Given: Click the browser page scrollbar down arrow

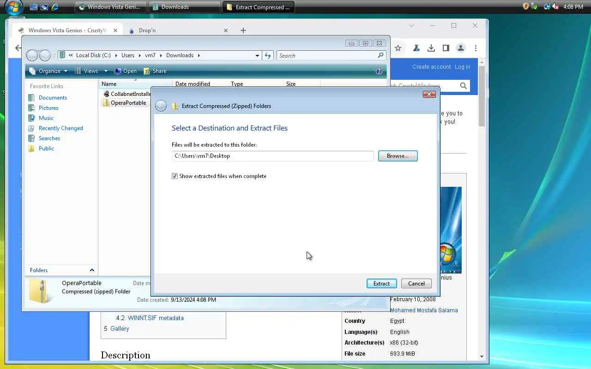Looking at the screenshot, I should click(482, 357).
